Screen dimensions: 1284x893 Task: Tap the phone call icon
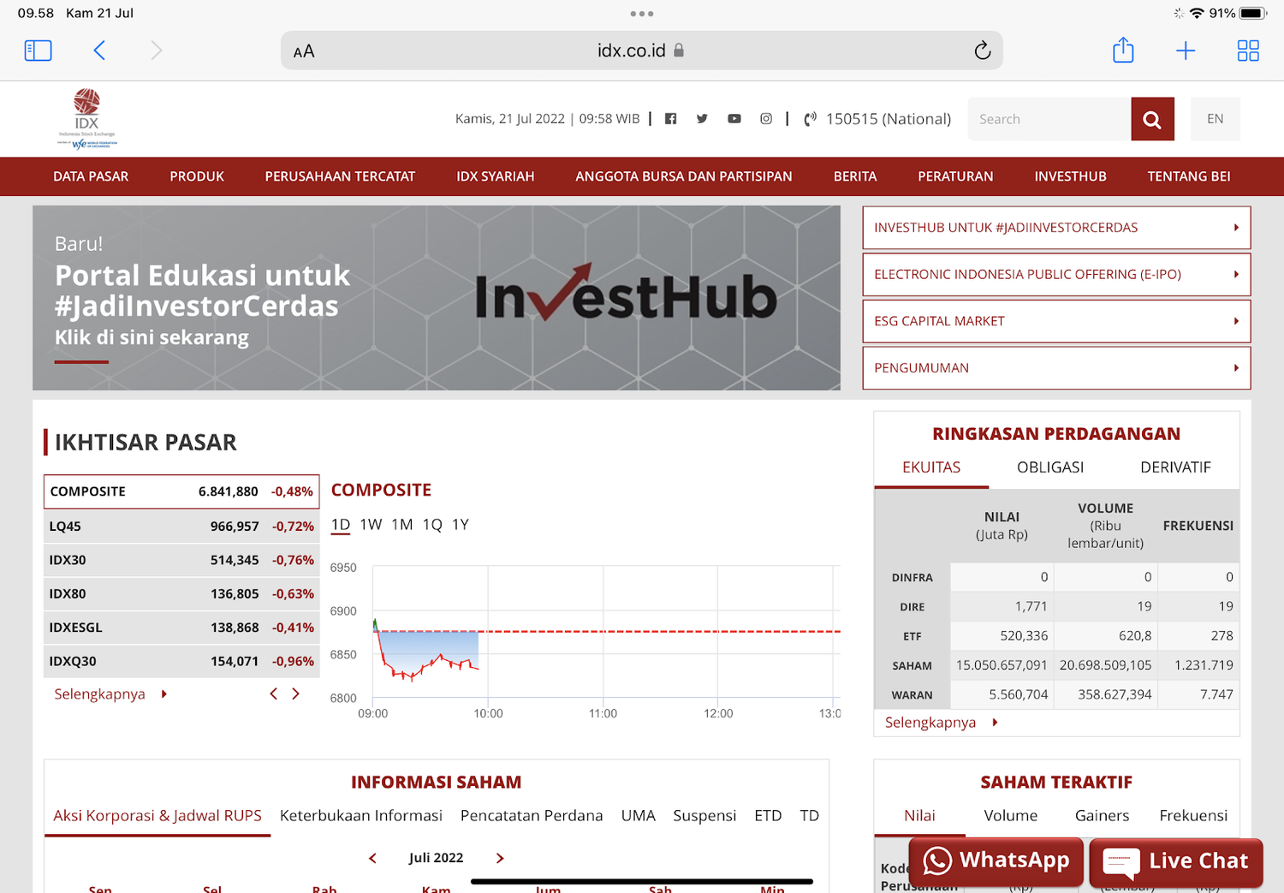(810, 119)
